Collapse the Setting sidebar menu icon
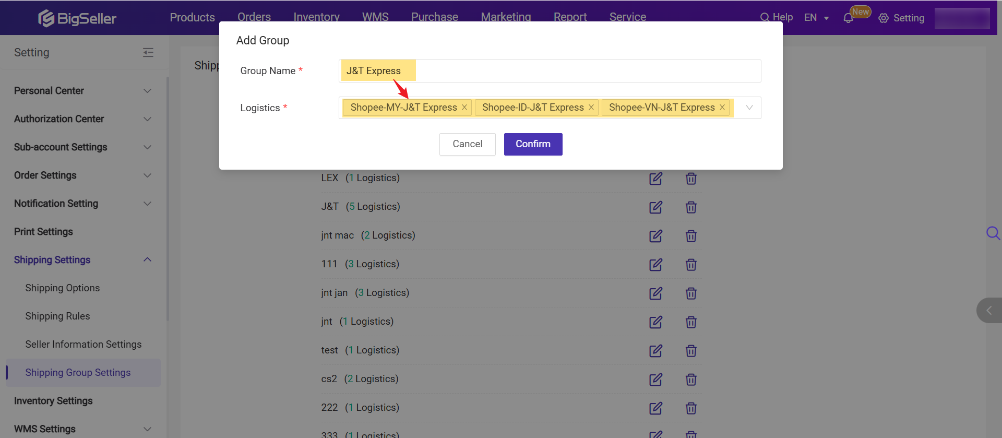 coord(148,52)
